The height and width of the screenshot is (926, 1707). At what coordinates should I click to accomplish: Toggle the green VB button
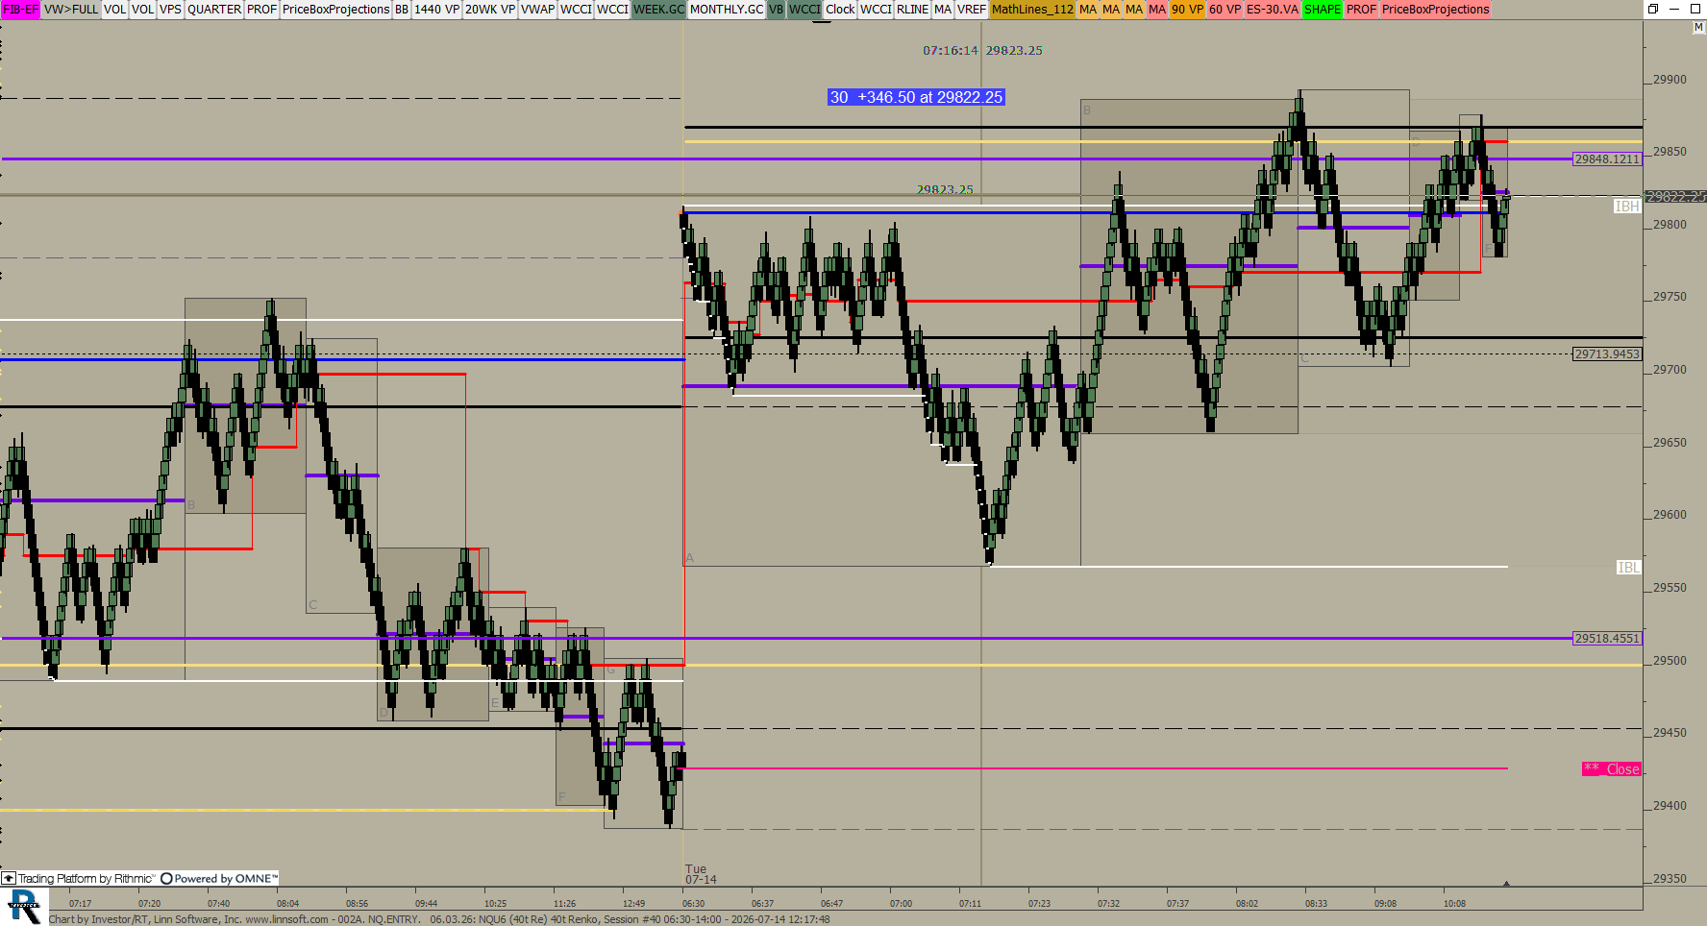click(776, 9)
